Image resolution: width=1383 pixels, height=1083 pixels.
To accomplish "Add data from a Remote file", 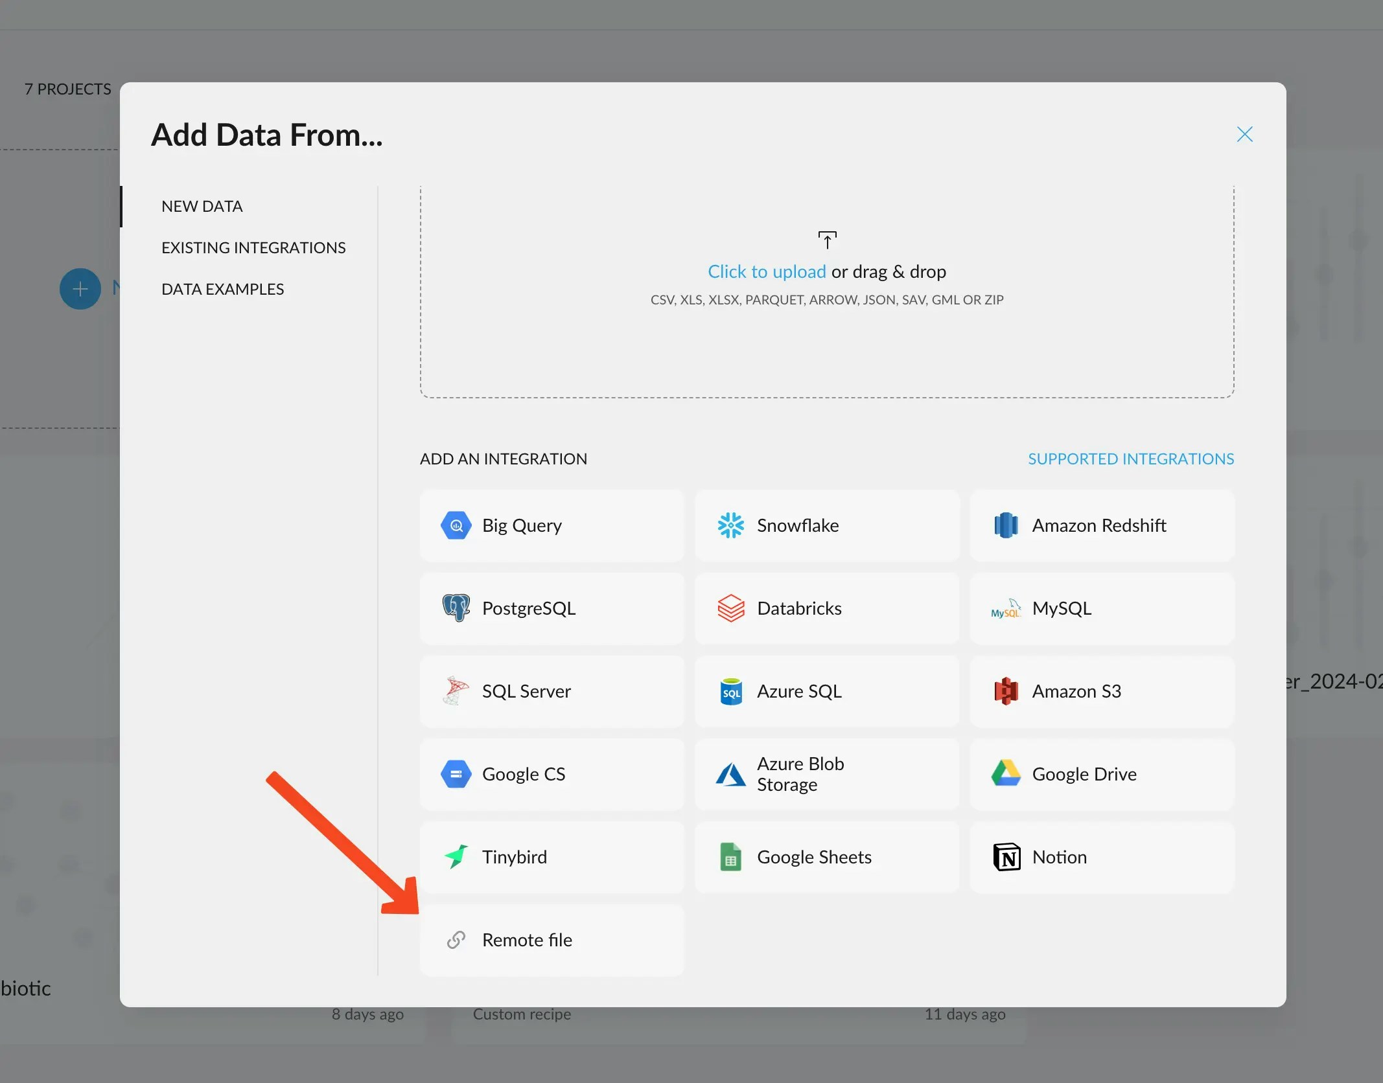I will (x=551, y=940).
